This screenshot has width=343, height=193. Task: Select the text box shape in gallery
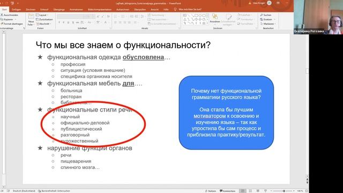185,16
